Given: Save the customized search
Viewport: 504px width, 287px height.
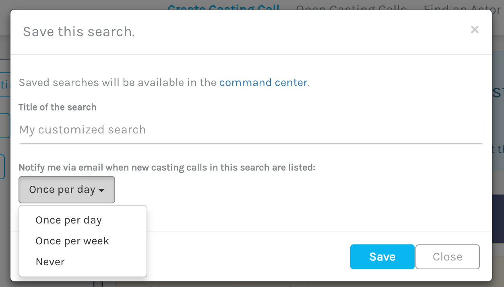Looking at the screenshot, I should (x=382, y=256).
